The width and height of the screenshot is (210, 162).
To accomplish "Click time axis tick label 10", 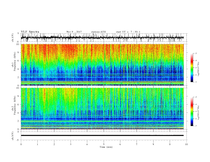I will click(186, 144).
